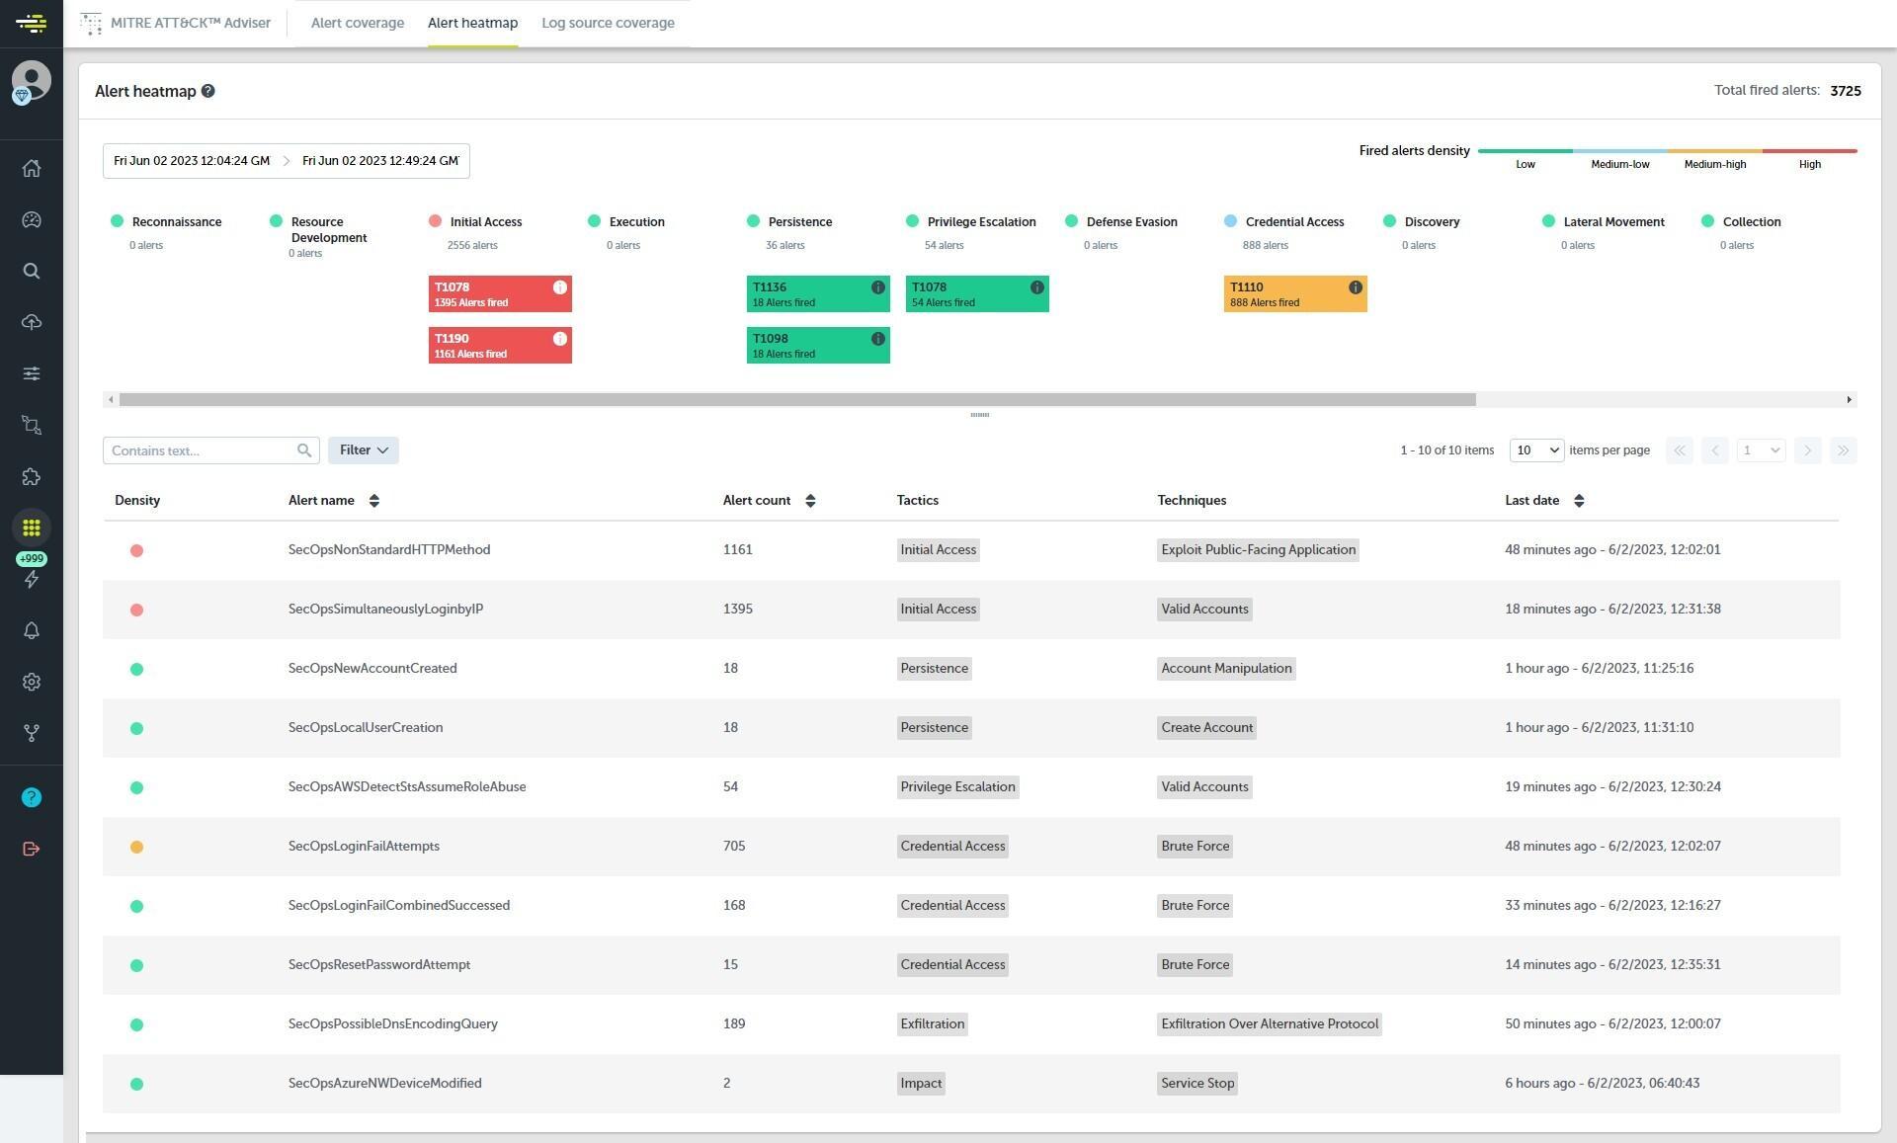Image resolution: width=1897 pixels, height=1143 pixels.
Task: Open settings via the gear icon
Action: [31, 682]
